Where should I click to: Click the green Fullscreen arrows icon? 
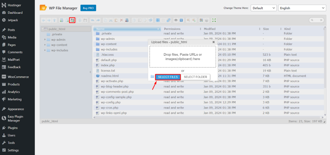click(x=214, y=20)
